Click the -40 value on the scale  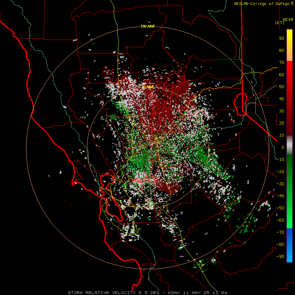[x=280, y=196]
